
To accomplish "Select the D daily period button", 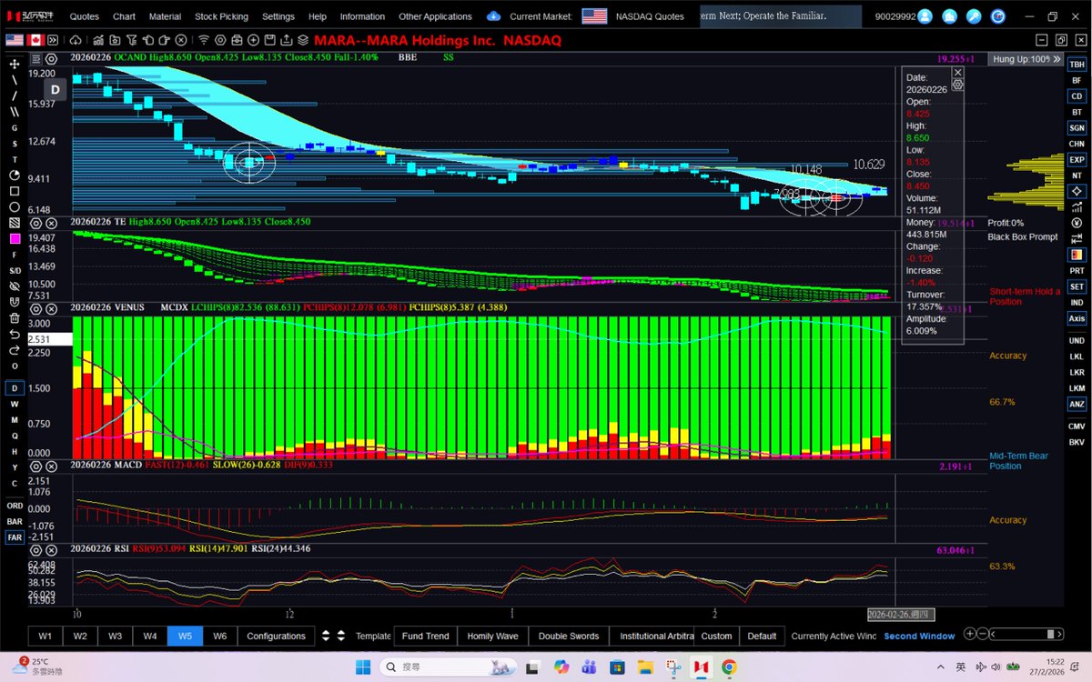I will [15, 388].
